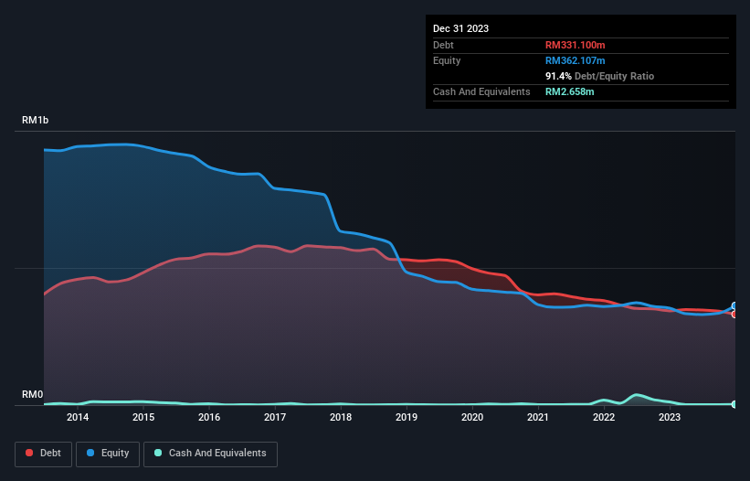Screen dimensions: 750x481
Task: Click the Debt label in tooltip
Action: (443, 45)
